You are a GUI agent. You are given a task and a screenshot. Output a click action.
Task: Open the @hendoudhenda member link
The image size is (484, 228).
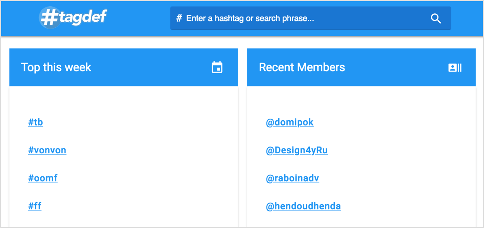point(303,206)
